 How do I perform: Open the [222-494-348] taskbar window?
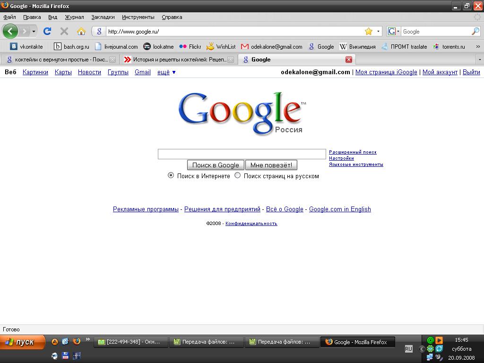coord(130,342)
